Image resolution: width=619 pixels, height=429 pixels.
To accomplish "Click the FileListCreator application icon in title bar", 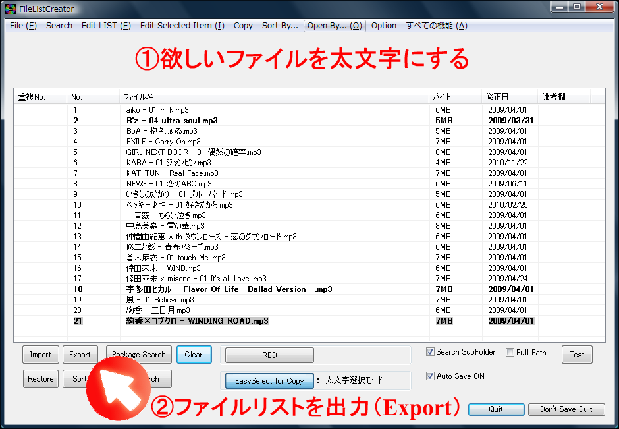I will tap(9, 9).
